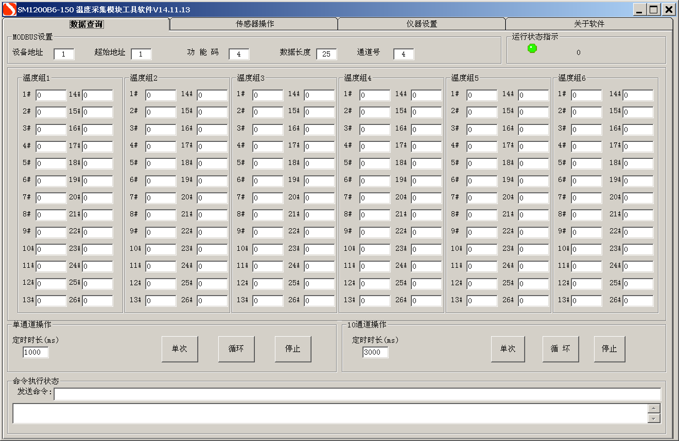This screenshot has height=441, width=679.
Task: Click 温度组6 channel 12# field
Action: (586, 284)
